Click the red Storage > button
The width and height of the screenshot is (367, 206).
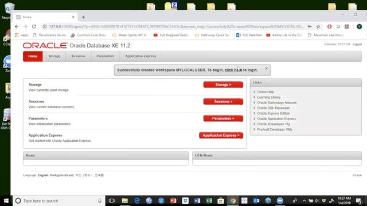(x=223, y=85)
